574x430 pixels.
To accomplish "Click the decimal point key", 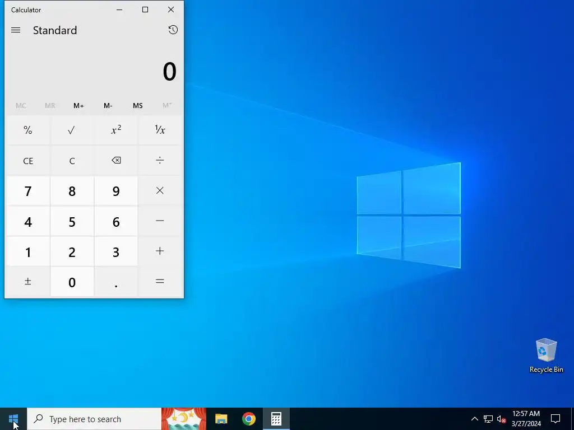I will tap(116, 282).
